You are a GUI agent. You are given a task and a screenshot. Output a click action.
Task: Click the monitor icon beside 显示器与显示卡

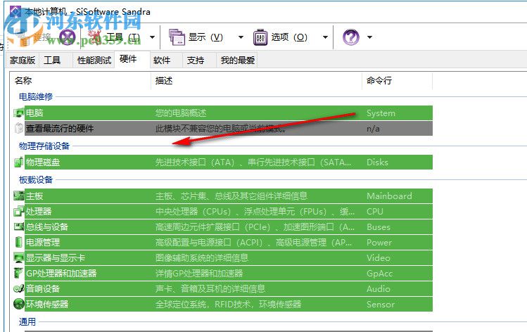click(x=19, y=257)
